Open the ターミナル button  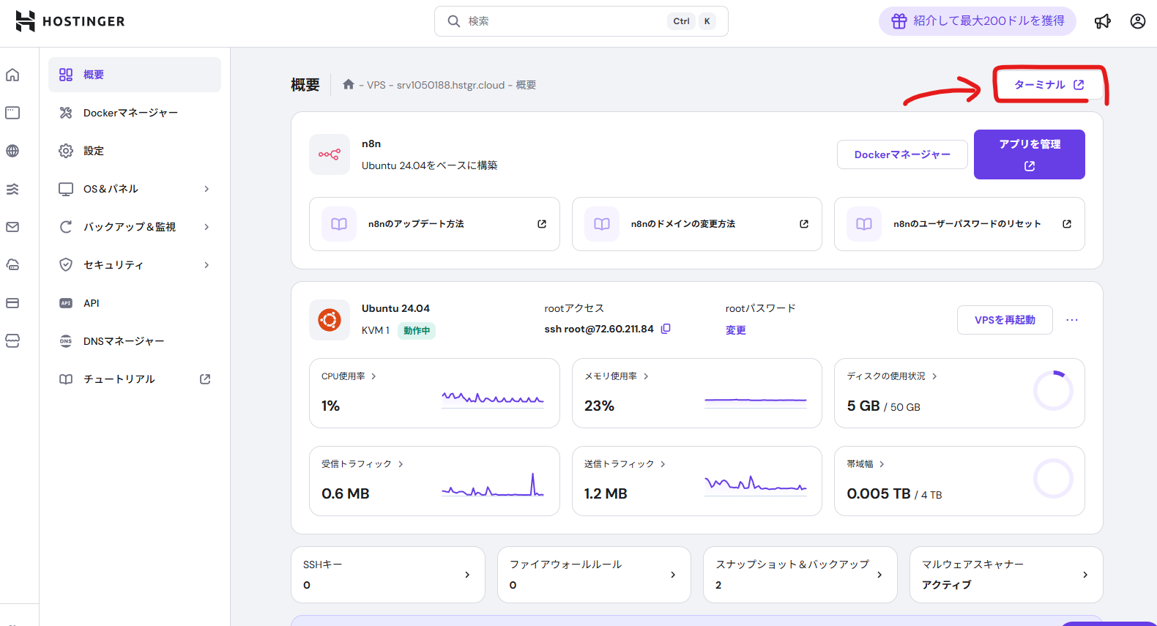point(1048,85)
